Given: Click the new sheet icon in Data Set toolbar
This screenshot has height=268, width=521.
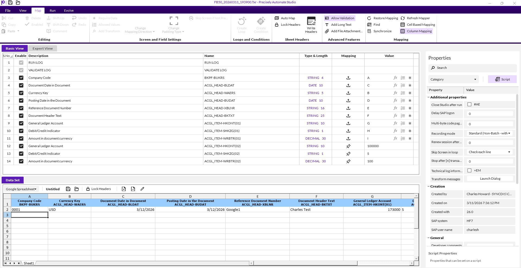Looking at the screenshot, I should click(124, 189).
